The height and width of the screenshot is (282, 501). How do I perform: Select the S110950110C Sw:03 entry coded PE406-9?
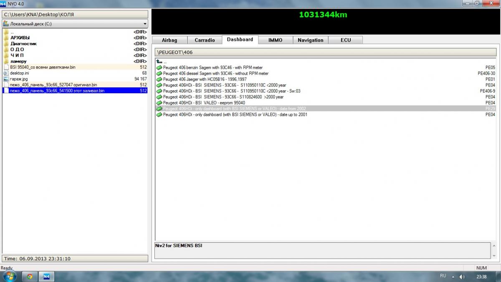coord(326,91)
